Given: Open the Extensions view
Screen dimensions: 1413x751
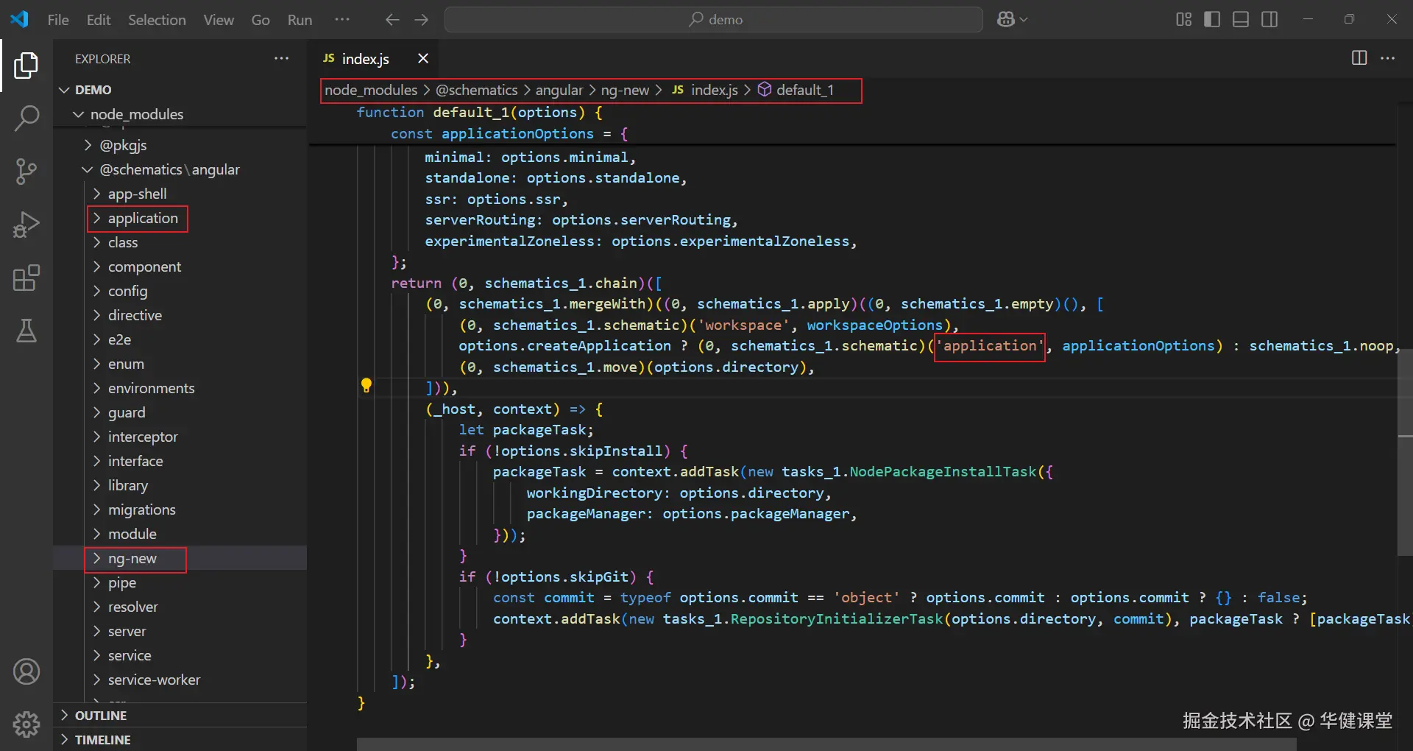Looking at the screenshot, I should click(26, 278).
